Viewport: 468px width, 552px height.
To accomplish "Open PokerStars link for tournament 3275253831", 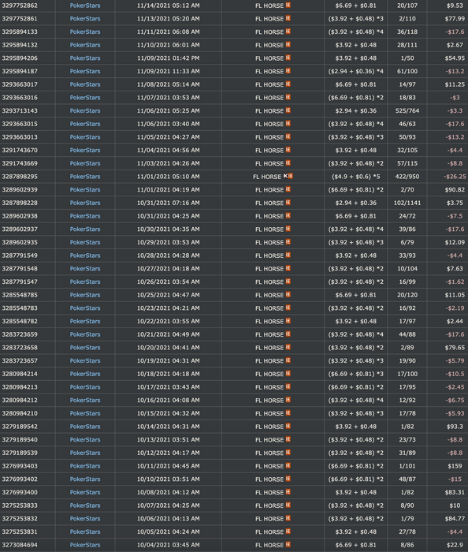I will coord(85,531).
